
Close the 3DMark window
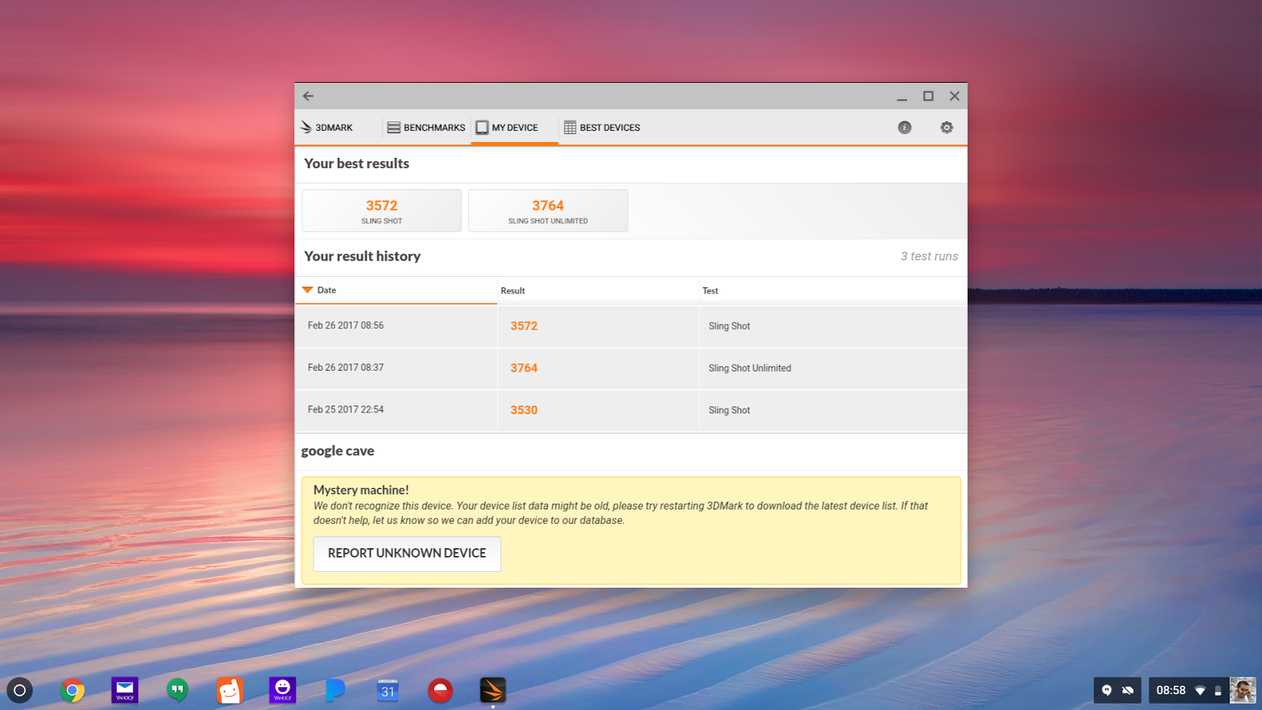(x=954, y=96)
